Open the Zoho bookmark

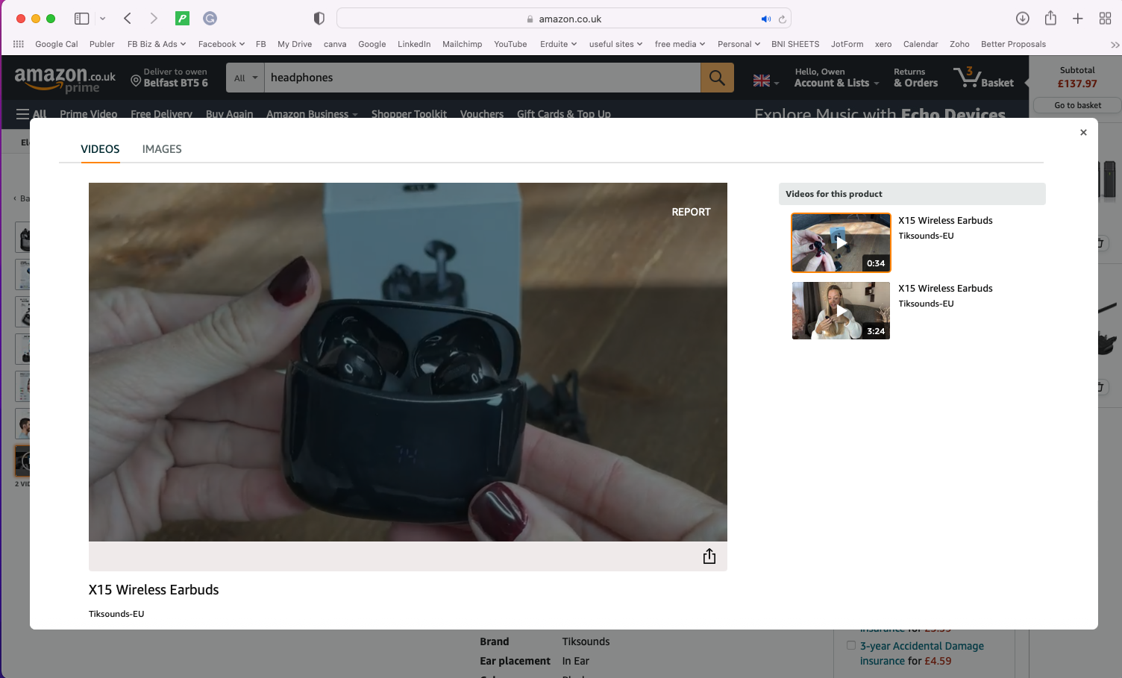pyautogui.click(x=959, y=44)
